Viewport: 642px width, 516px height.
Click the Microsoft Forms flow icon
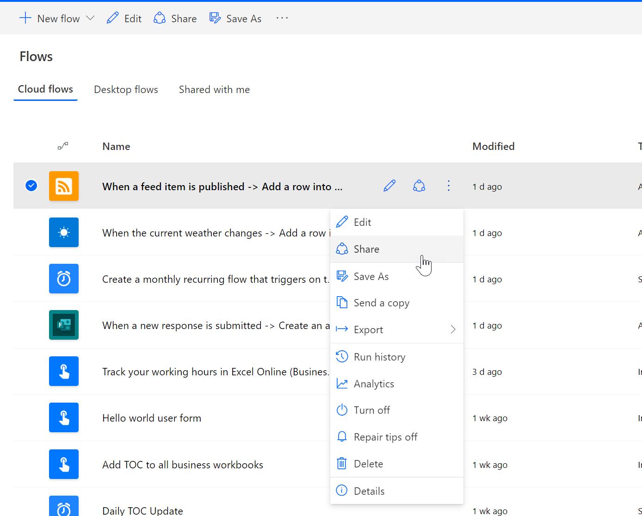click(x=64, y=325)
